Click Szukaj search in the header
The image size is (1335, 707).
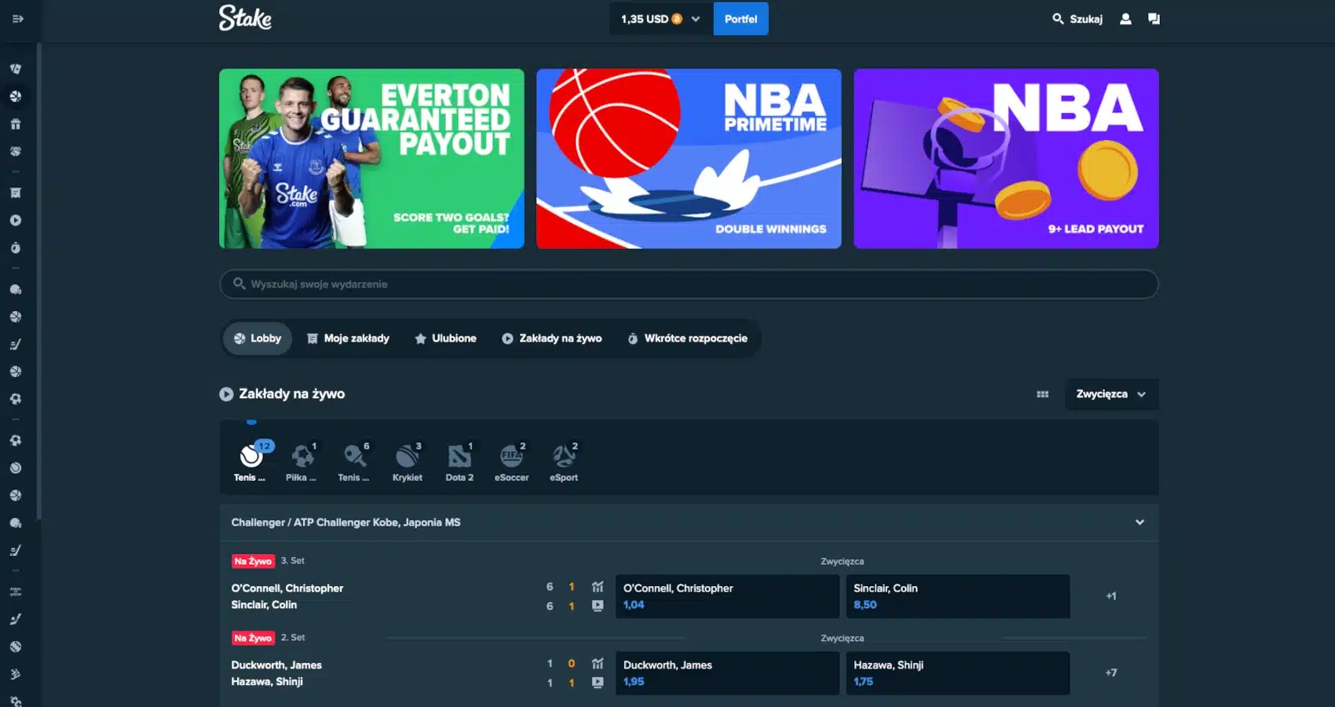1077,19
